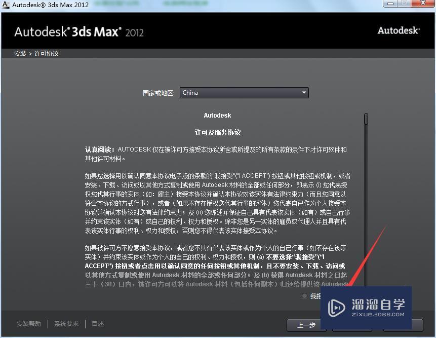Image resolution: width=436 pixels, height=338 pixels.
Task: Open the 自述 readme link
Action: point(97,323)
